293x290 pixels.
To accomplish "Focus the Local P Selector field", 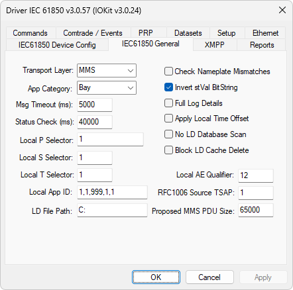I will pyautogui.click(x=110, y=139).
